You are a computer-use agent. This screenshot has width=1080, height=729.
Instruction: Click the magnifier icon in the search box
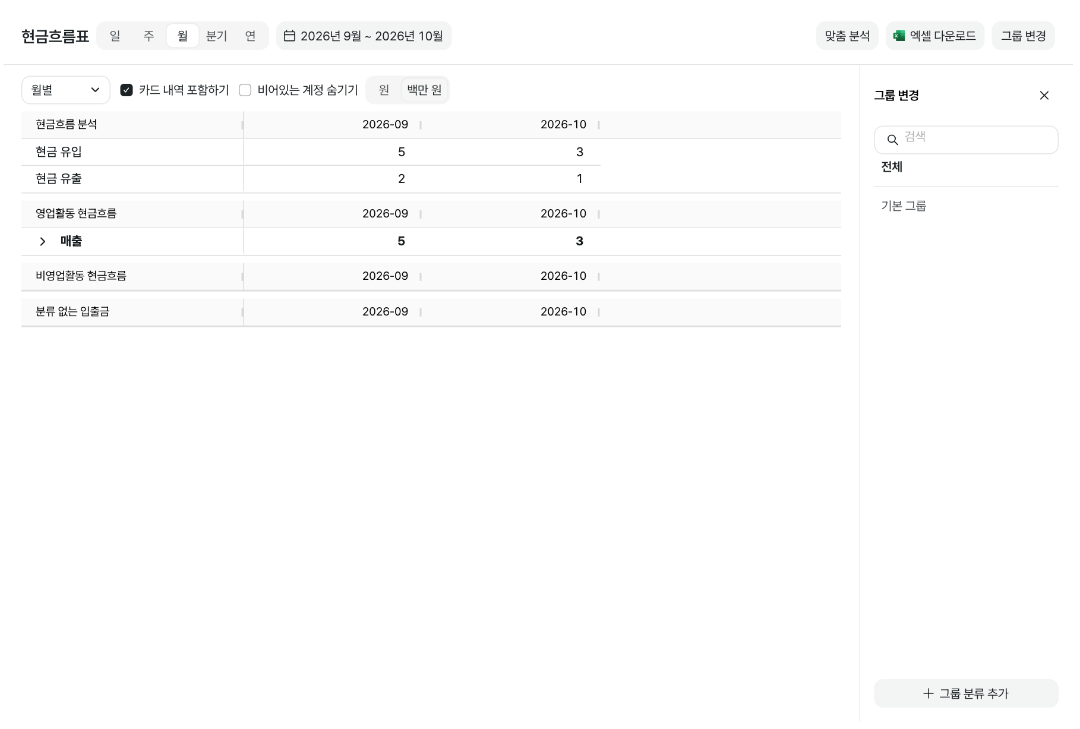click(x=892, y=140)
